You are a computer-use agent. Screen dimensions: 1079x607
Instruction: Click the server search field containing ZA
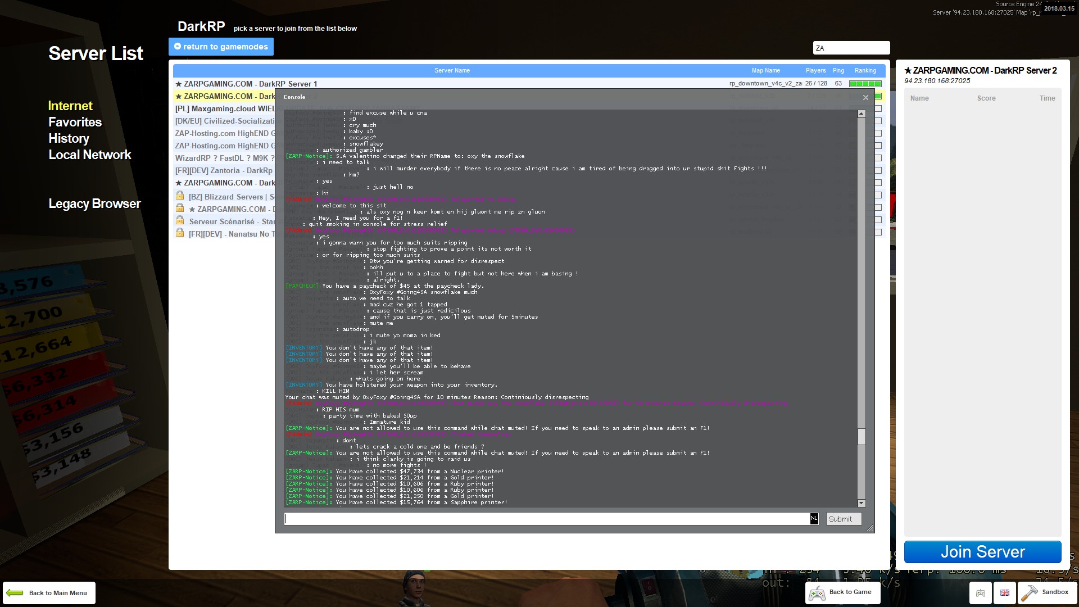tap(851, 48)
